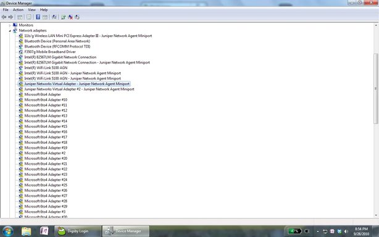Toggle the Show/Hide Console Tree toolbar icon
The width and height of the screenshot is (379, 237).
pyautogui.click(x=20, y=17)
